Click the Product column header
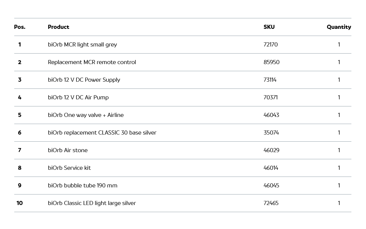Image resolution: width=366 pixels, height=229 pixels. (x=58, y=27)
